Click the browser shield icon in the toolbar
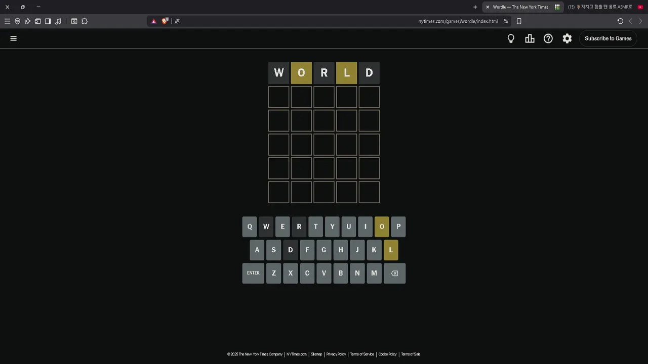 point(18,21)
